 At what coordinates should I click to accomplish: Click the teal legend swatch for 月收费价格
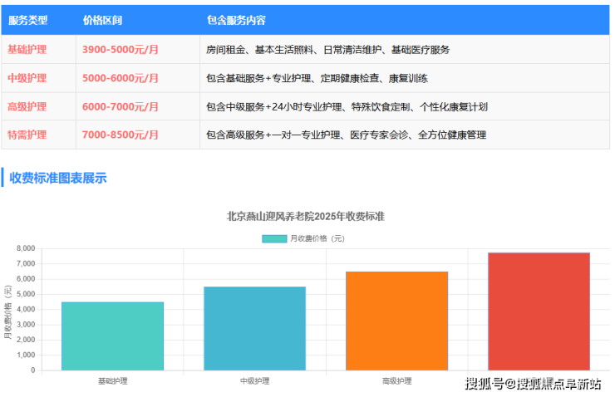click(274, 238)
